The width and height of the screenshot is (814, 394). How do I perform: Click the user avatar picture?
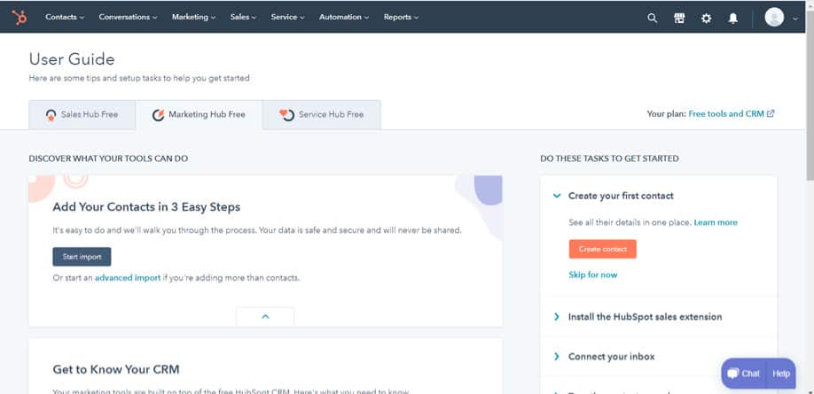point(774,17)
